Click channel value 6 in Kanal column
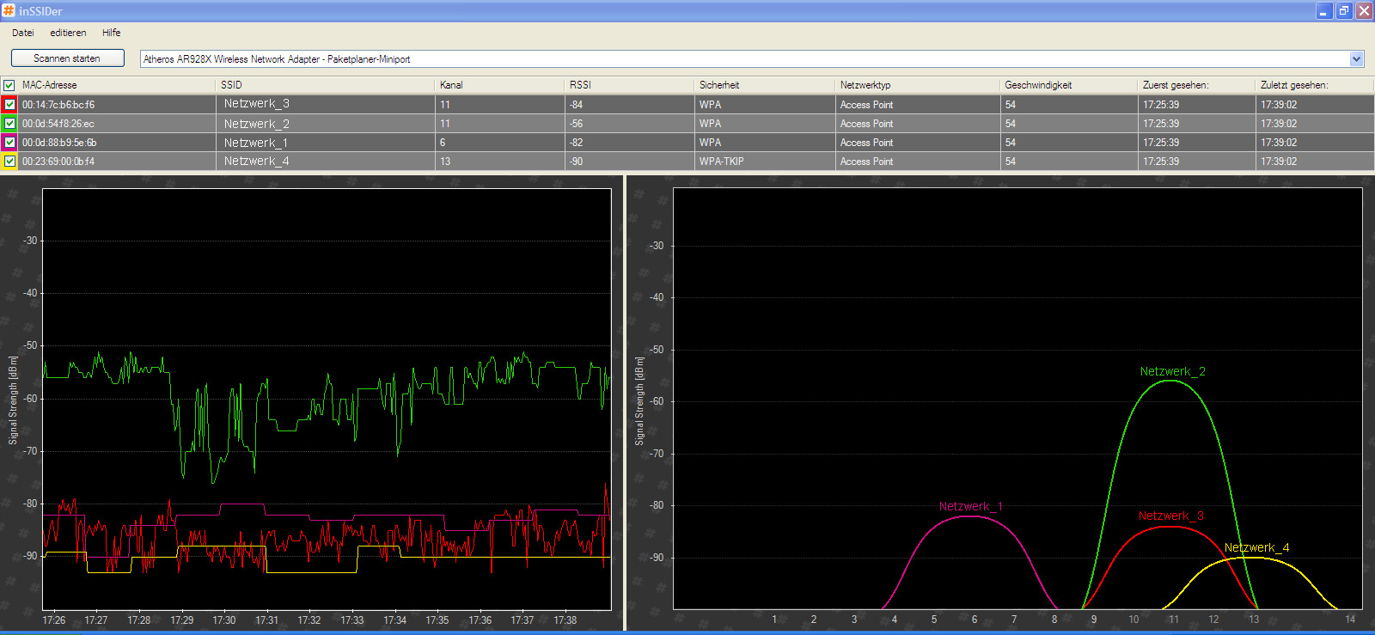 point(443,143)
